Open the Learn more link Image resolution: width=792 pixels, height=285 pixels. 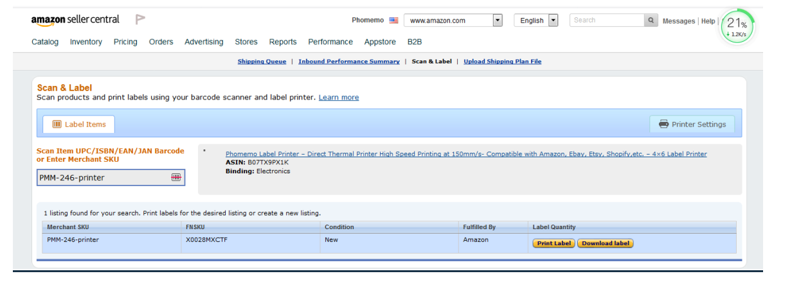coord(339,98)
